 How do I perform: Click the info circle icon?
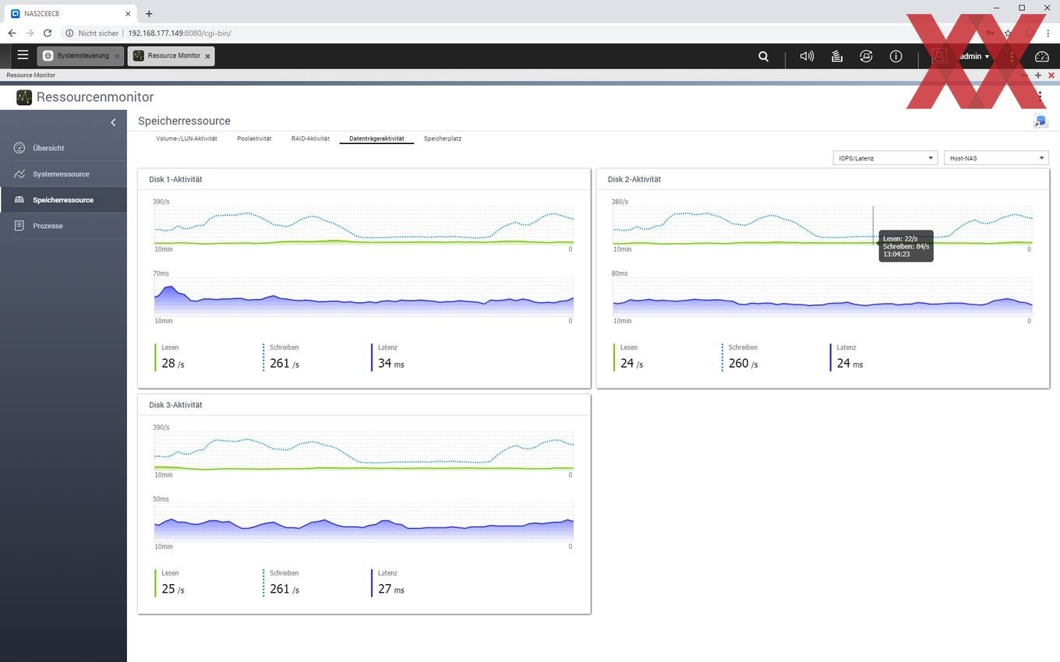(896, 56)
